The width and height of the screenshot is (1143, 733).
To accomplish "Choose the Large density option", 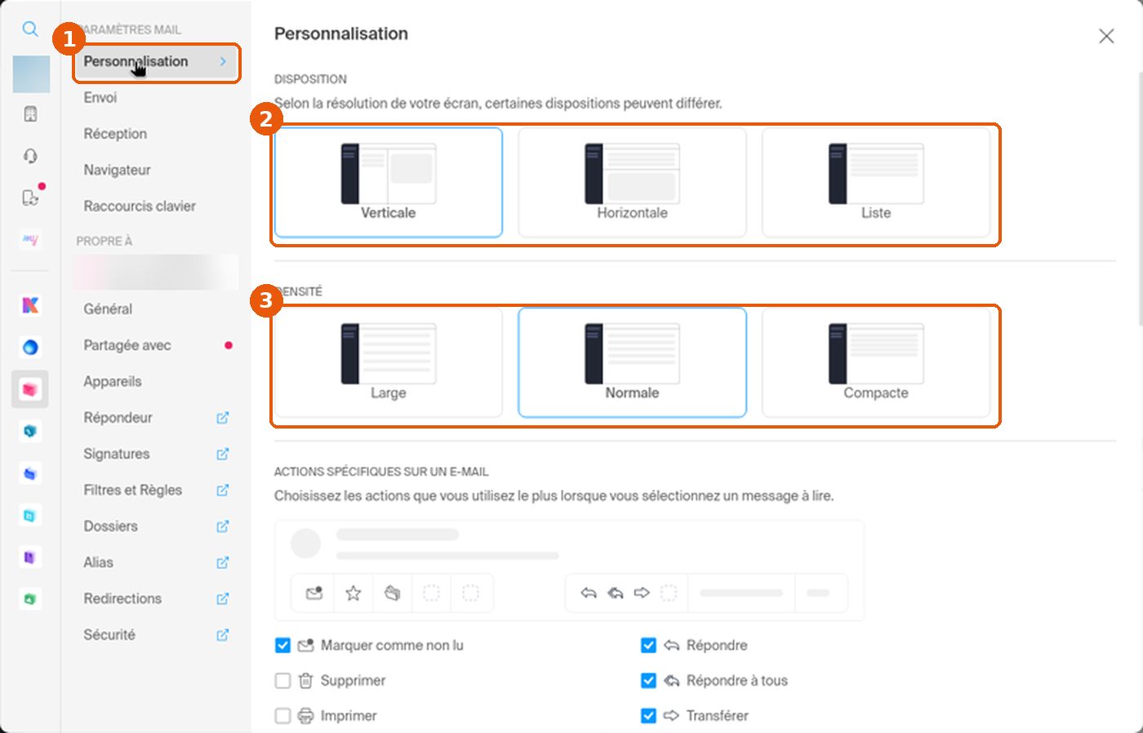I will pyautogui.click(x=389, y=362).
